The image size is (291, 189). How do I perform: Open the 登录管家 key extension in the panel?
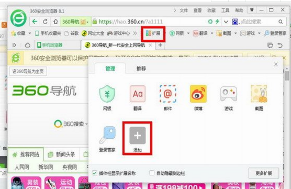click(x=107, y=139)
